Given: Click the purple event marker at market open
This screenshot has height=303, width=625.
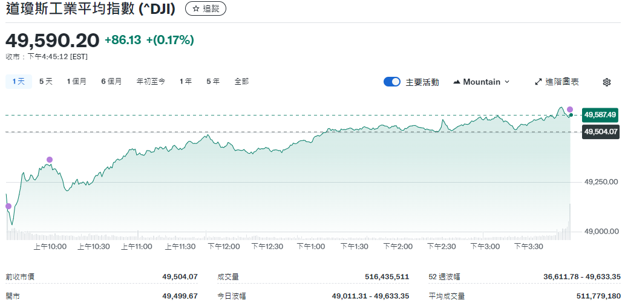Looking at the screenshot, I should 8,206.
